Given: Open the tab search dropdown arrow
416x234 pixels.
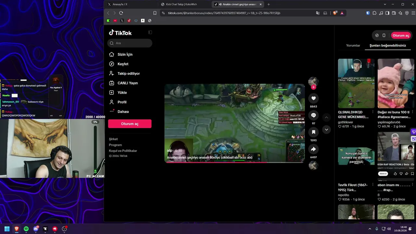Looking at the screenshot, I should [385, 4].
